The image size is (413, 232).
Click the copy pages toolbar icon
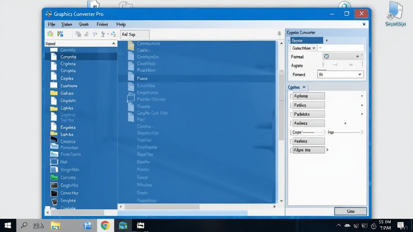click(78, 34)
